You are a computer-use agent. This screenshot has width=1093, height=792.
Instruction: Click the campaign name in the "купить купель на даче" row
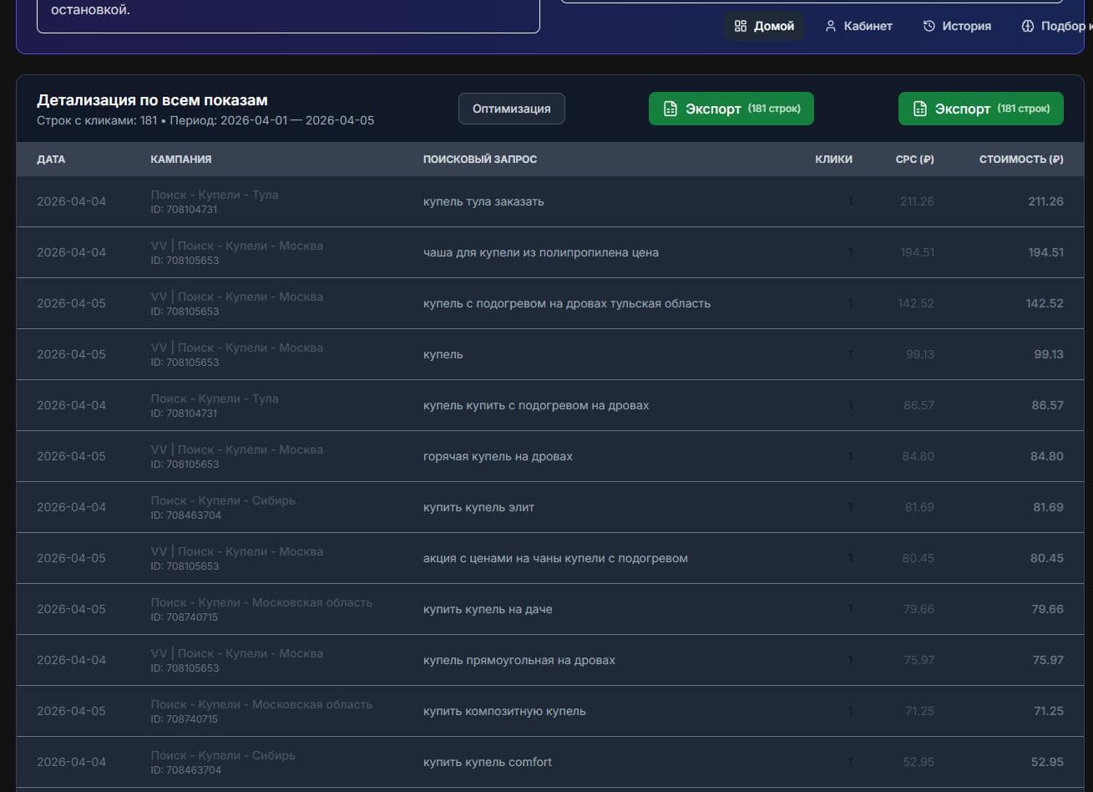click(261, 602)
